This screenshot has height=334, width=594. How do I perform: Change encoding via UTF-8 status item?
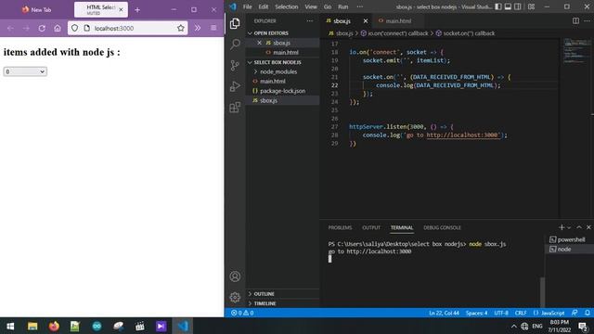[501, 313]
